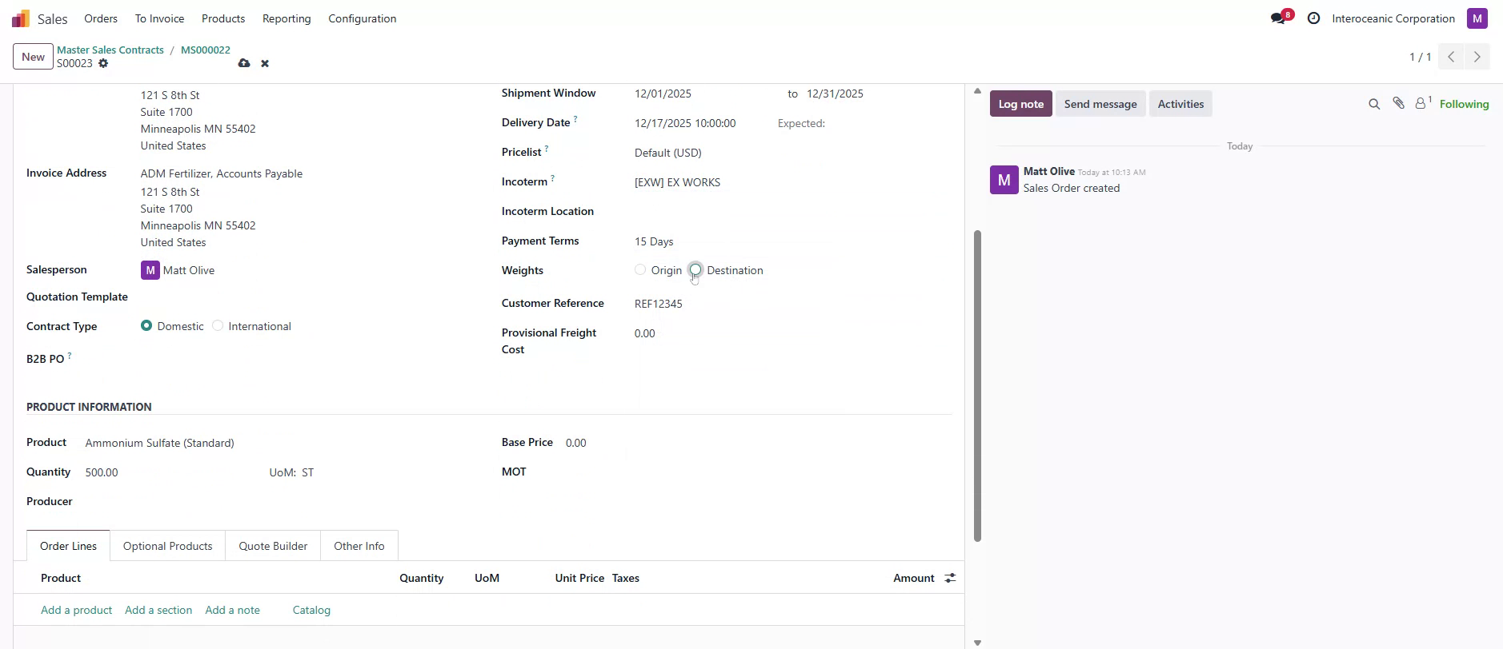Click Add a product link
The height and width of the screenshot is (649, 1503).
[x=77, y=610]
